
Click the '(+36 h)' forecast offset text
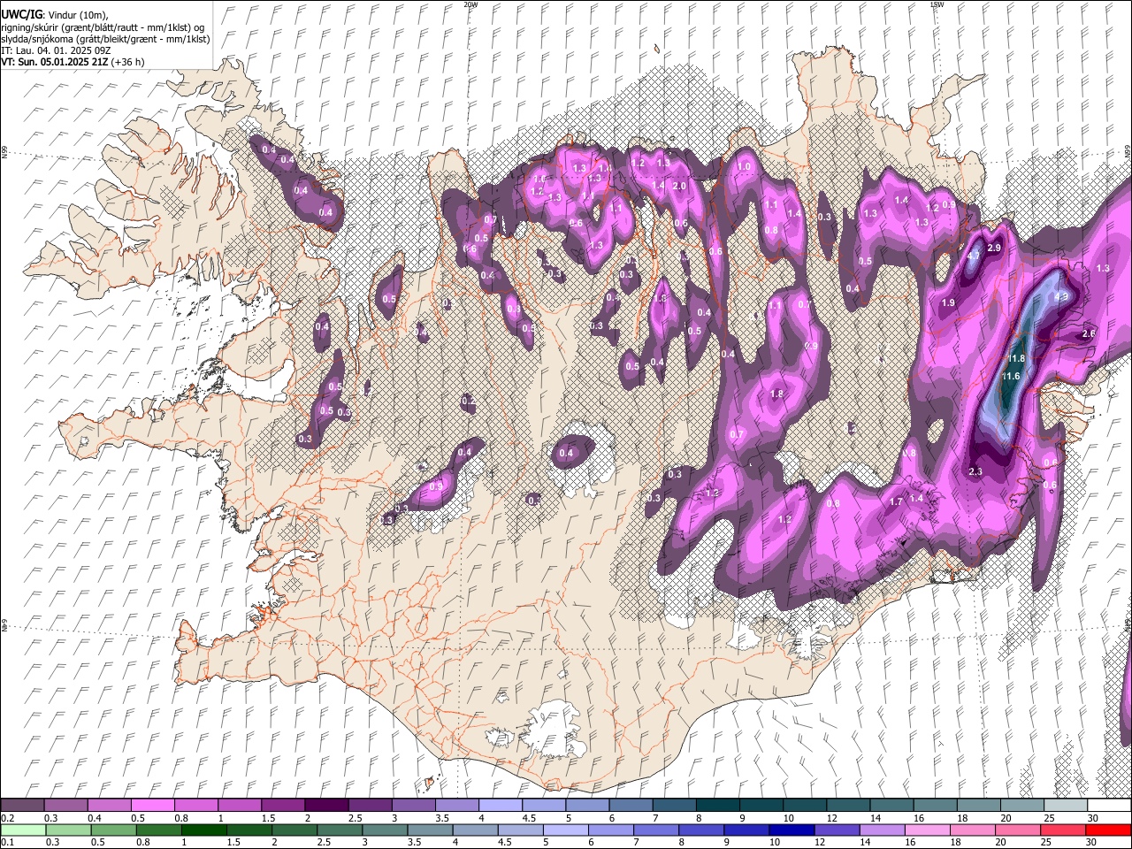click(128, 62)
